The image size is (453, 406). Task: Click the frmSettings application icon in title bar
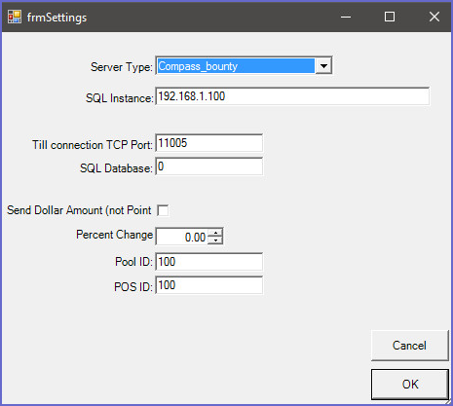coord(15,17)
